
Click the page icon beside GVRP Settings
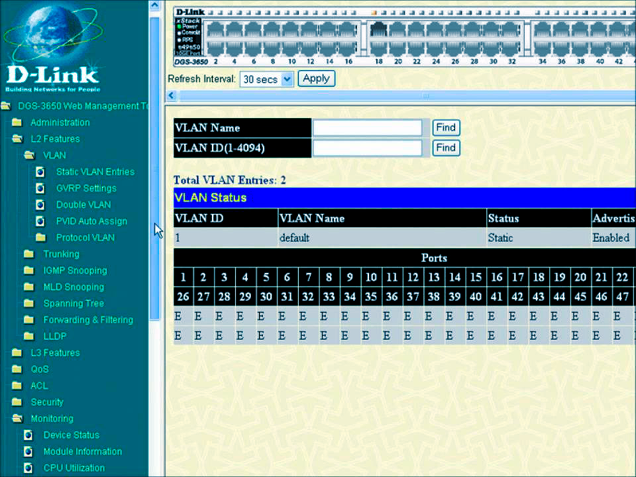coord(40,188)
